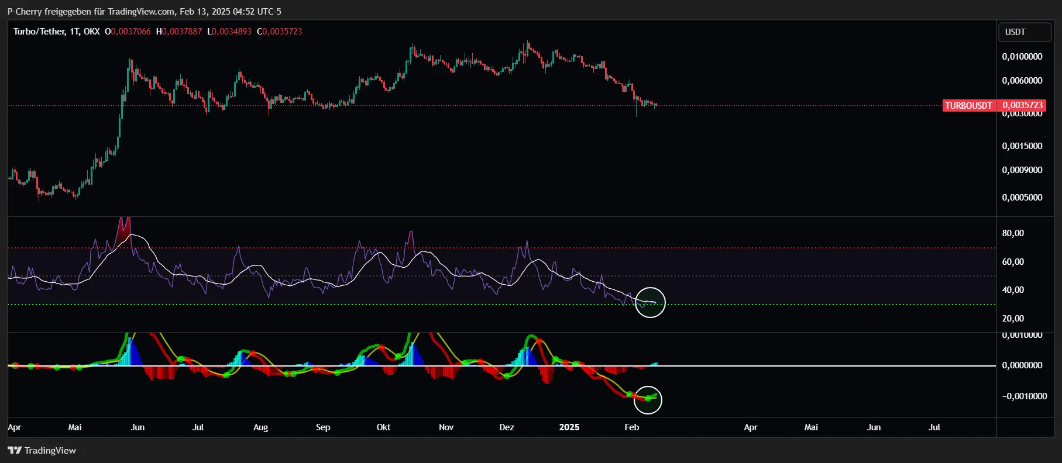Click the close value C0,0035723
1062x463 pixels.
[x=280, y=32]
